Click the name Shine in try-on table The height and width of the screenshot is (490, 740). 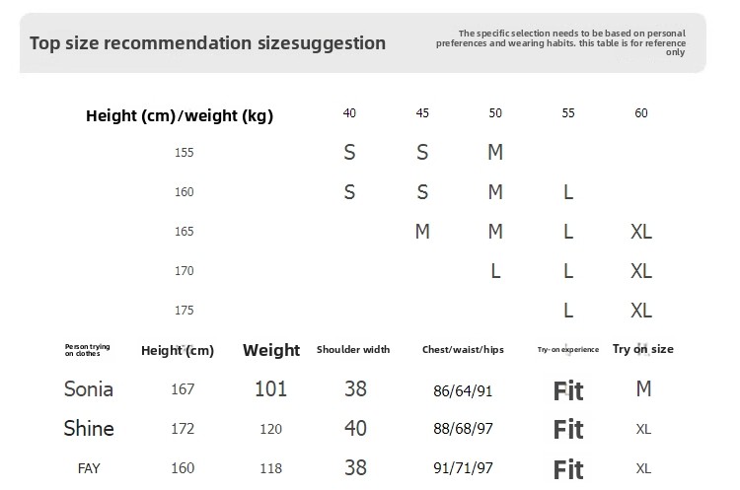(89, 429)
